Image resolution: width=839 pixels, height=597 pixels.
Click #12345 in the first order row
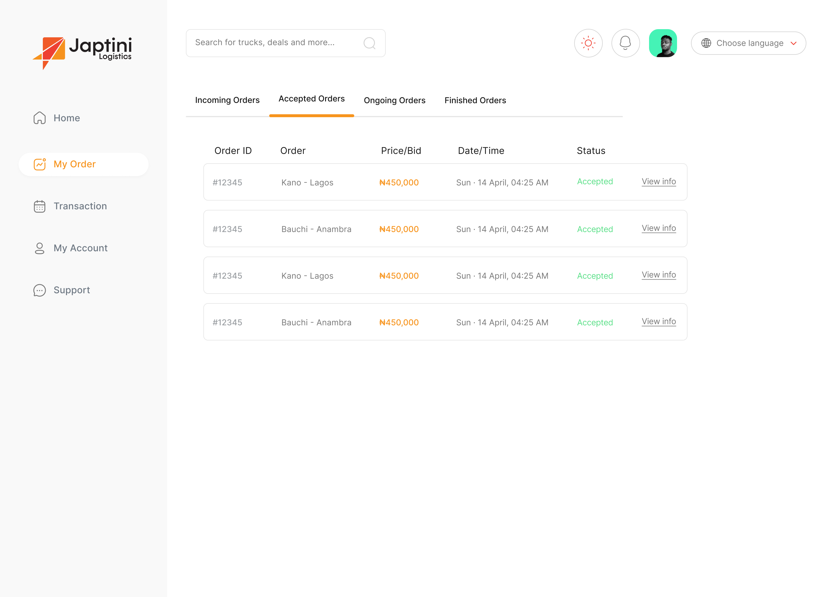[228, 183]
